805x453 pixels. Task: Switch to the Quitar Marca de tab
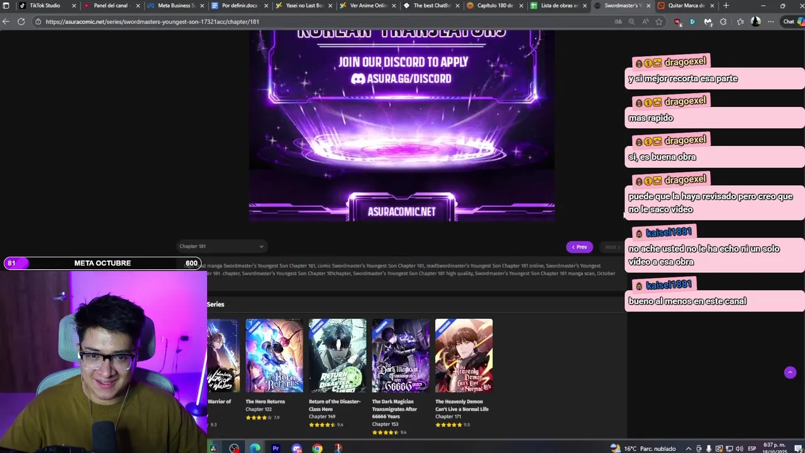pos(686,6)
